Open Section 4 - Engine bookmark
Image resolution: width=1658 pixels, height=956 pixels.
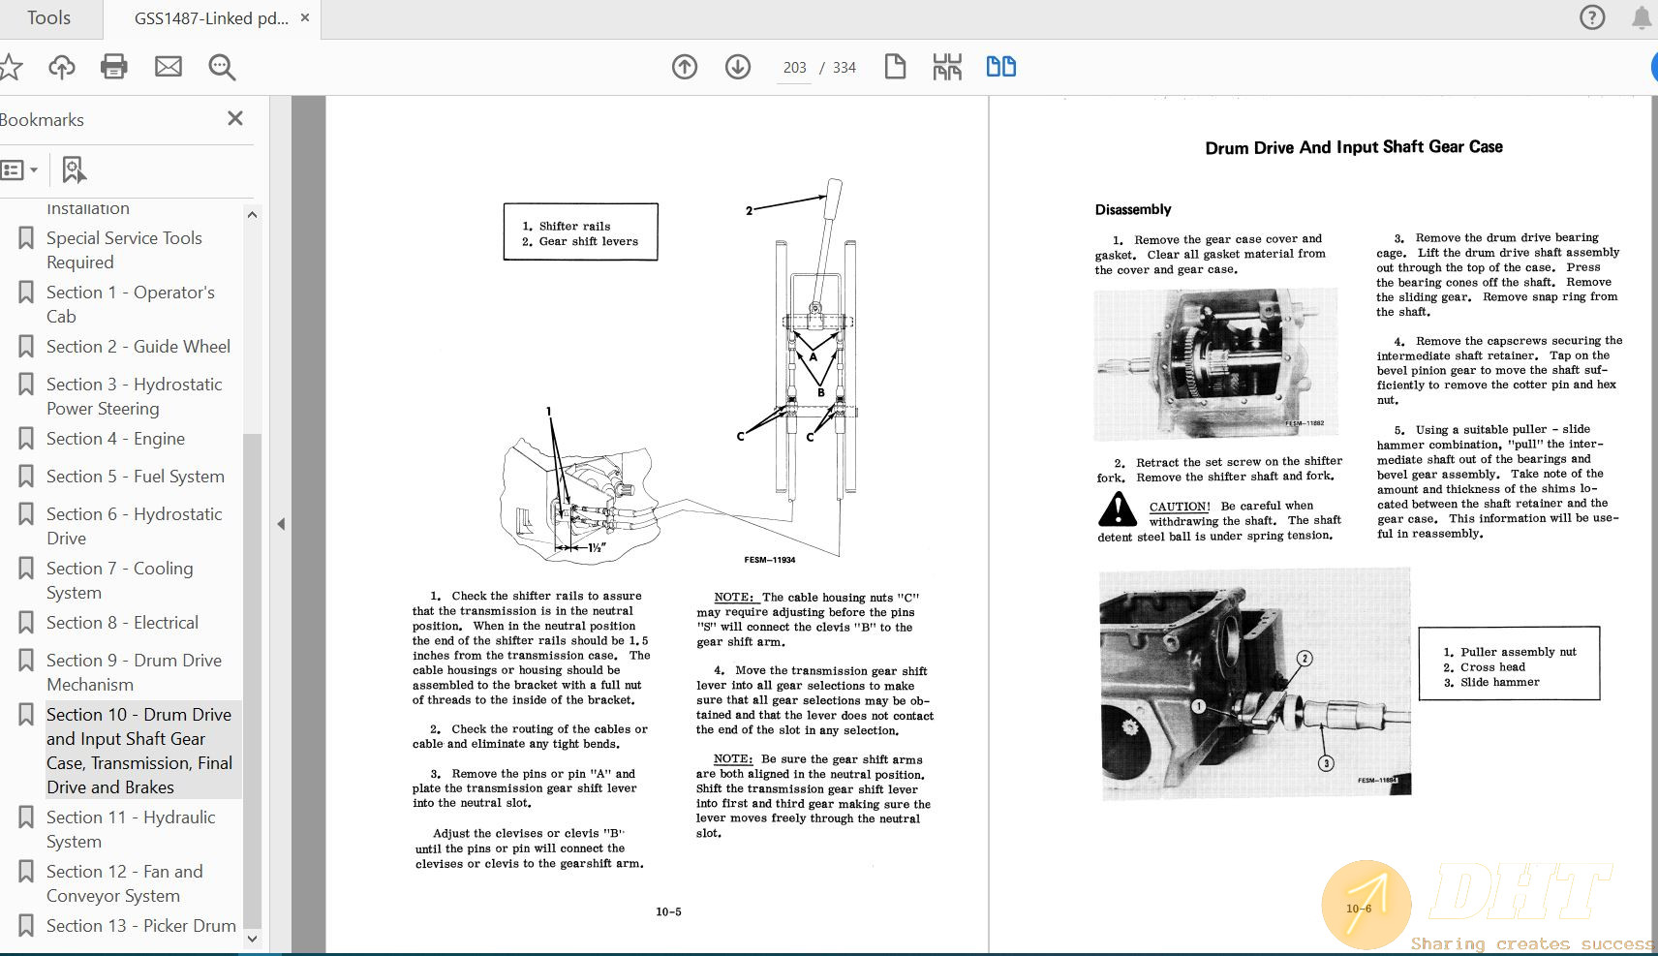point(115,439)
